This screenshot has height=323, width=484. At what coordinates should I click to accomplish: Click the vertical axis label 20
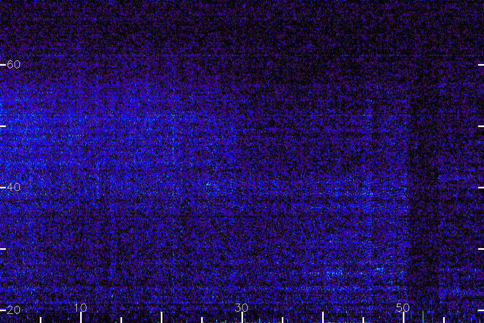[13, 310]
